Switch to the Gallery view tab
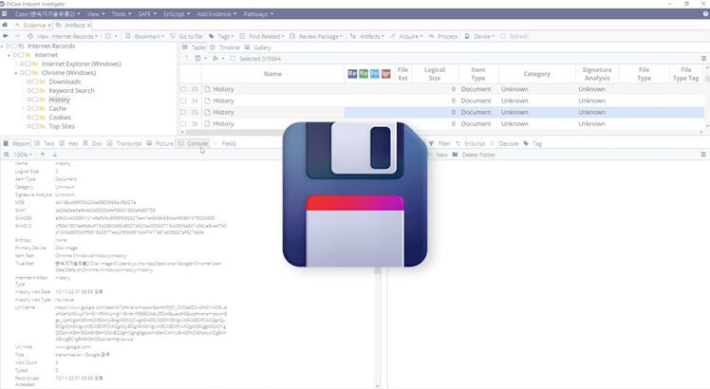 pos(257,47)
